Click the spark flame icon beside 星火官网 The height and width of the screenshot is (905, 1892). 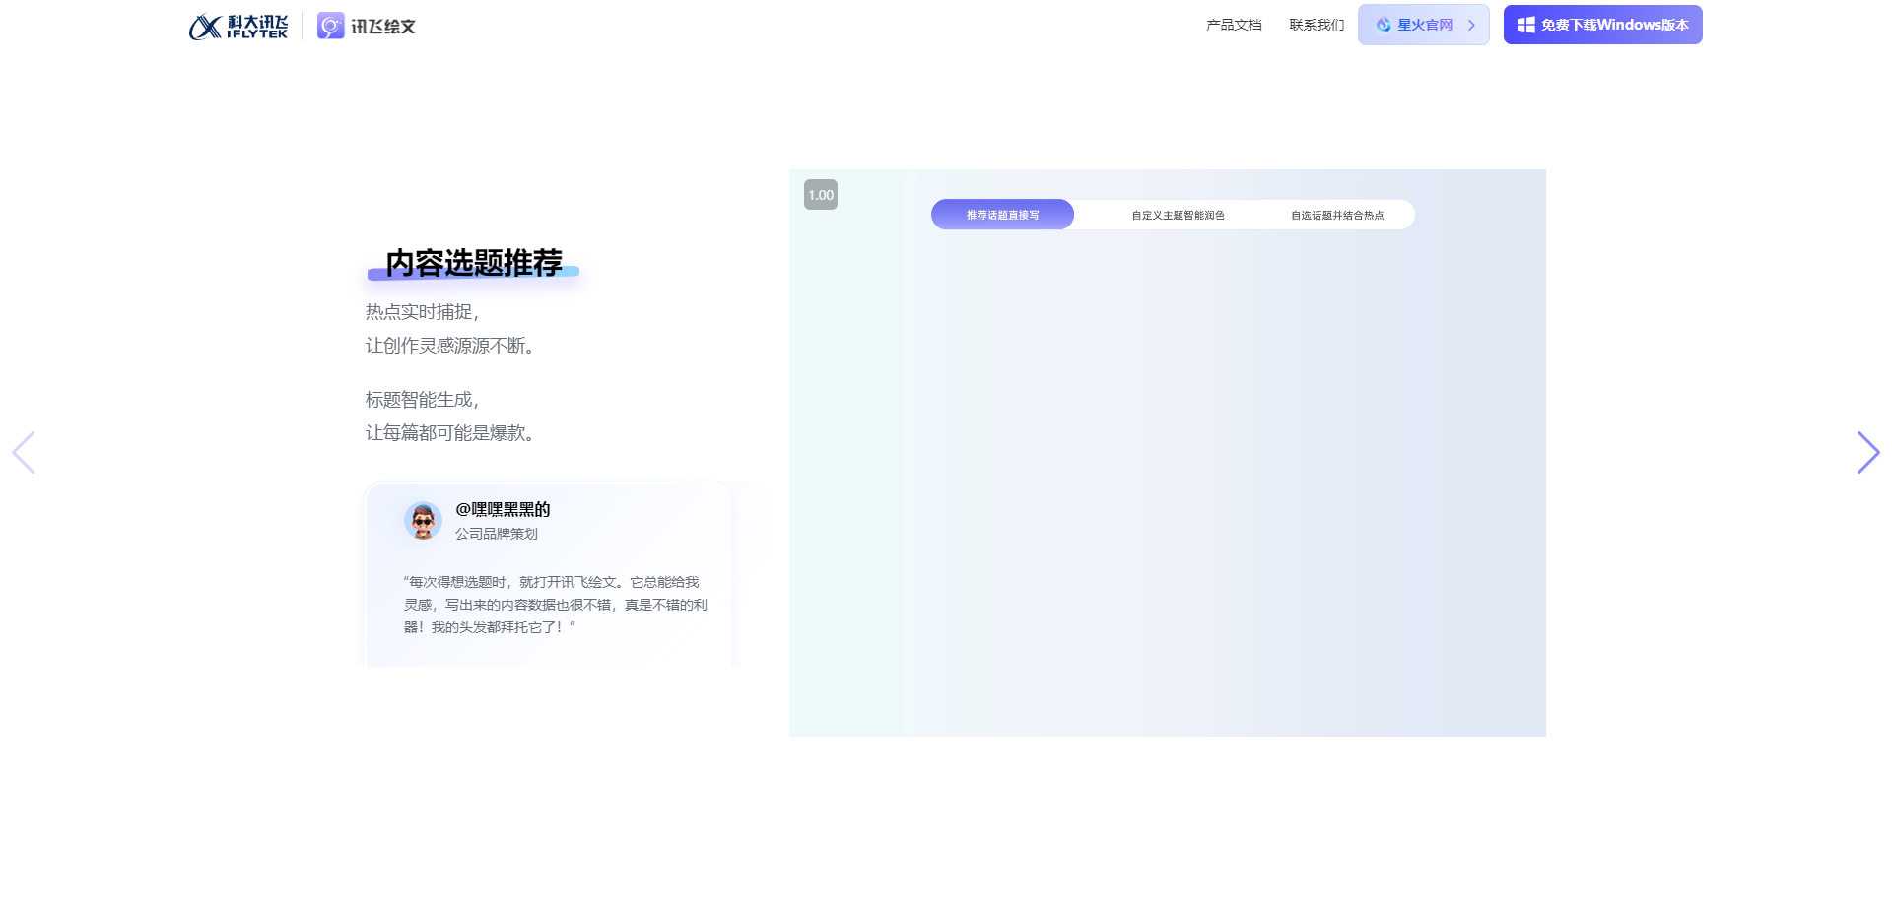coord(1384,25)
